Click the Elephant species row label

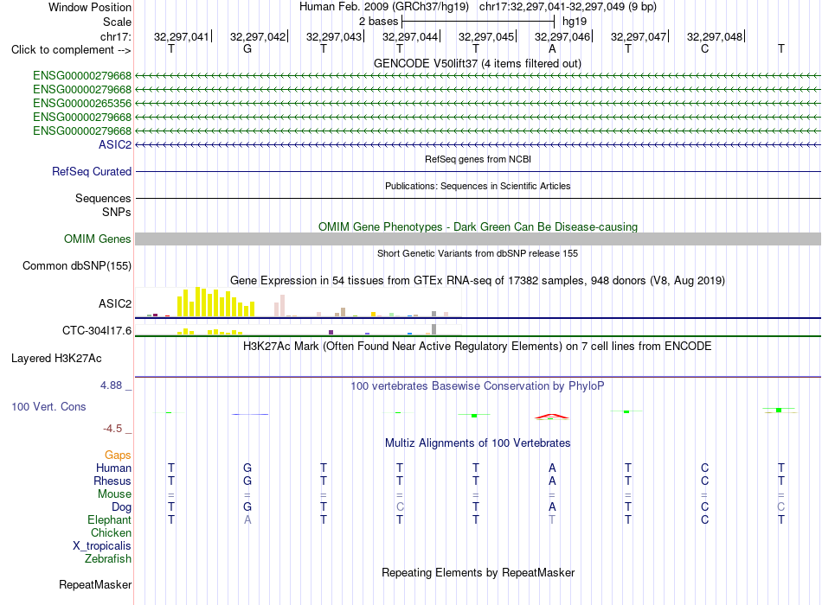(x=110, y=520)
